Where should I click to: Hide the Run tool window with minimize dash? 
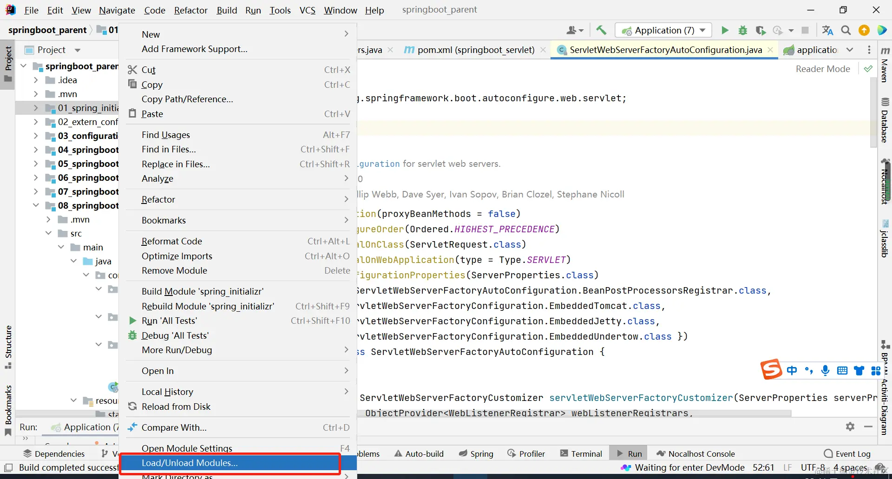868,427
